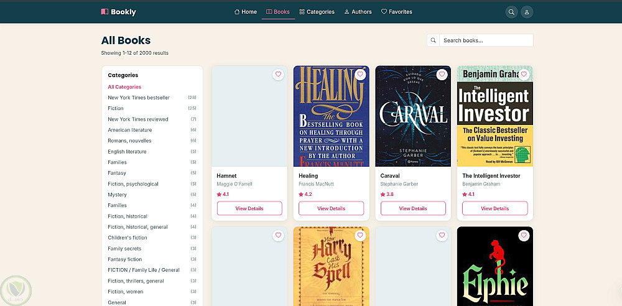Favorite The Intelligent Investor with heart icon

(524, 74)
